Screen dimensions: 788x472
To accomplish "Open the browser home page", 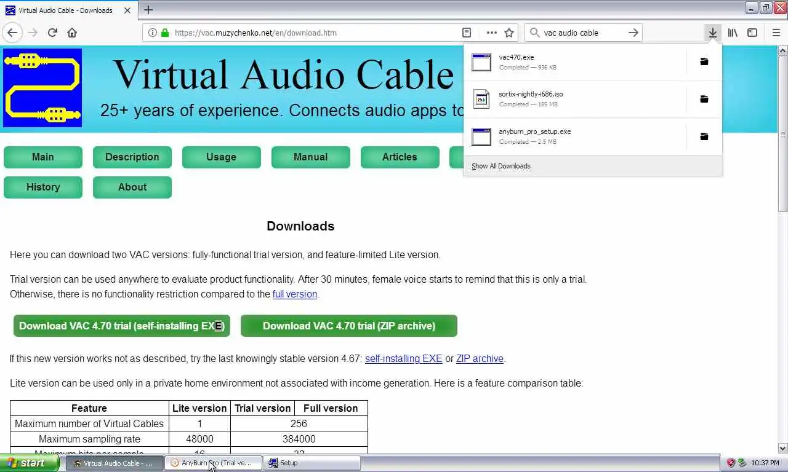I will coord(72,33).
